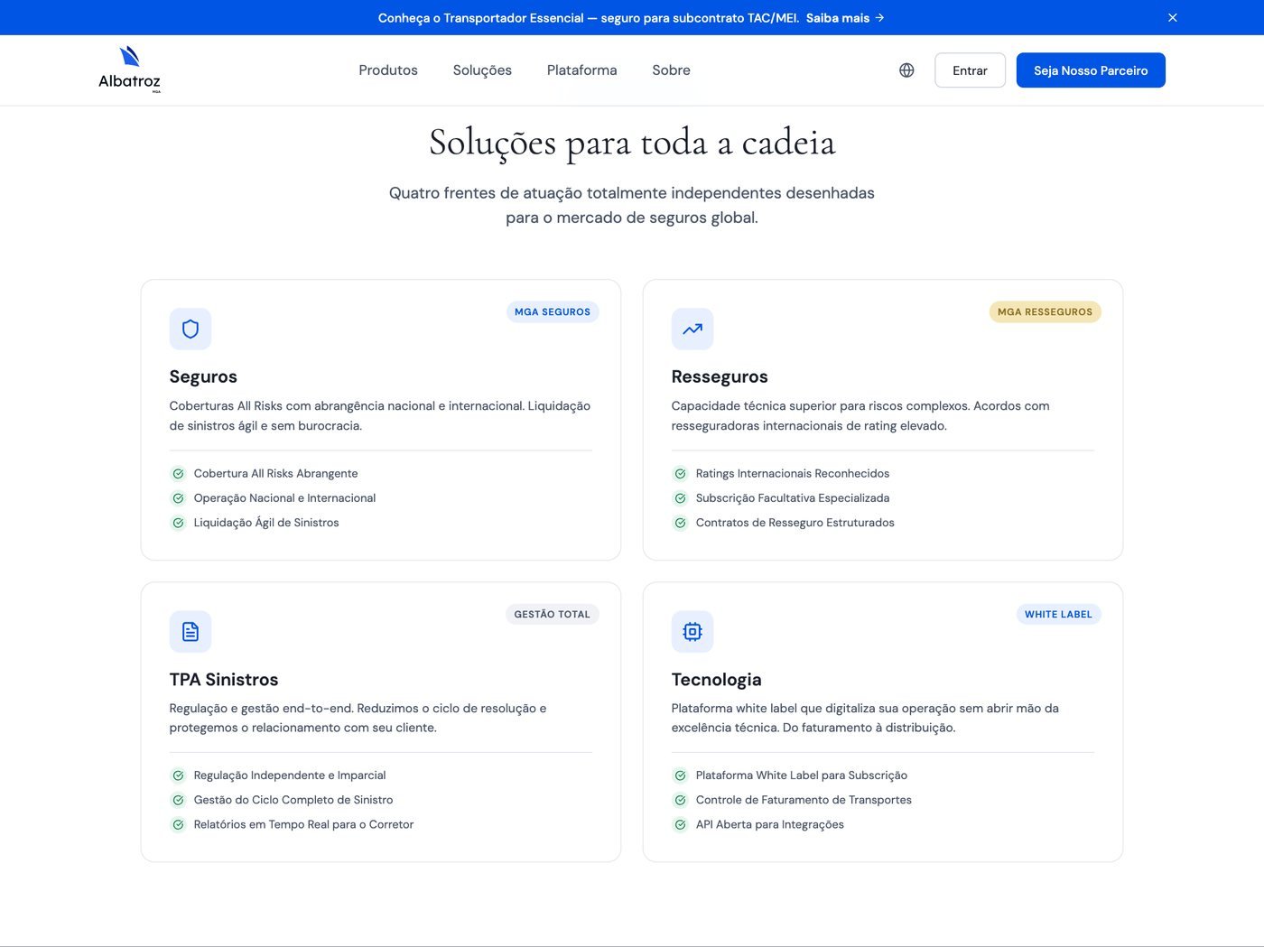Click Seja Nosso Parceiro button
Image resolution: width=1264 pixels, height=947 pixels.
(1091, 70)
